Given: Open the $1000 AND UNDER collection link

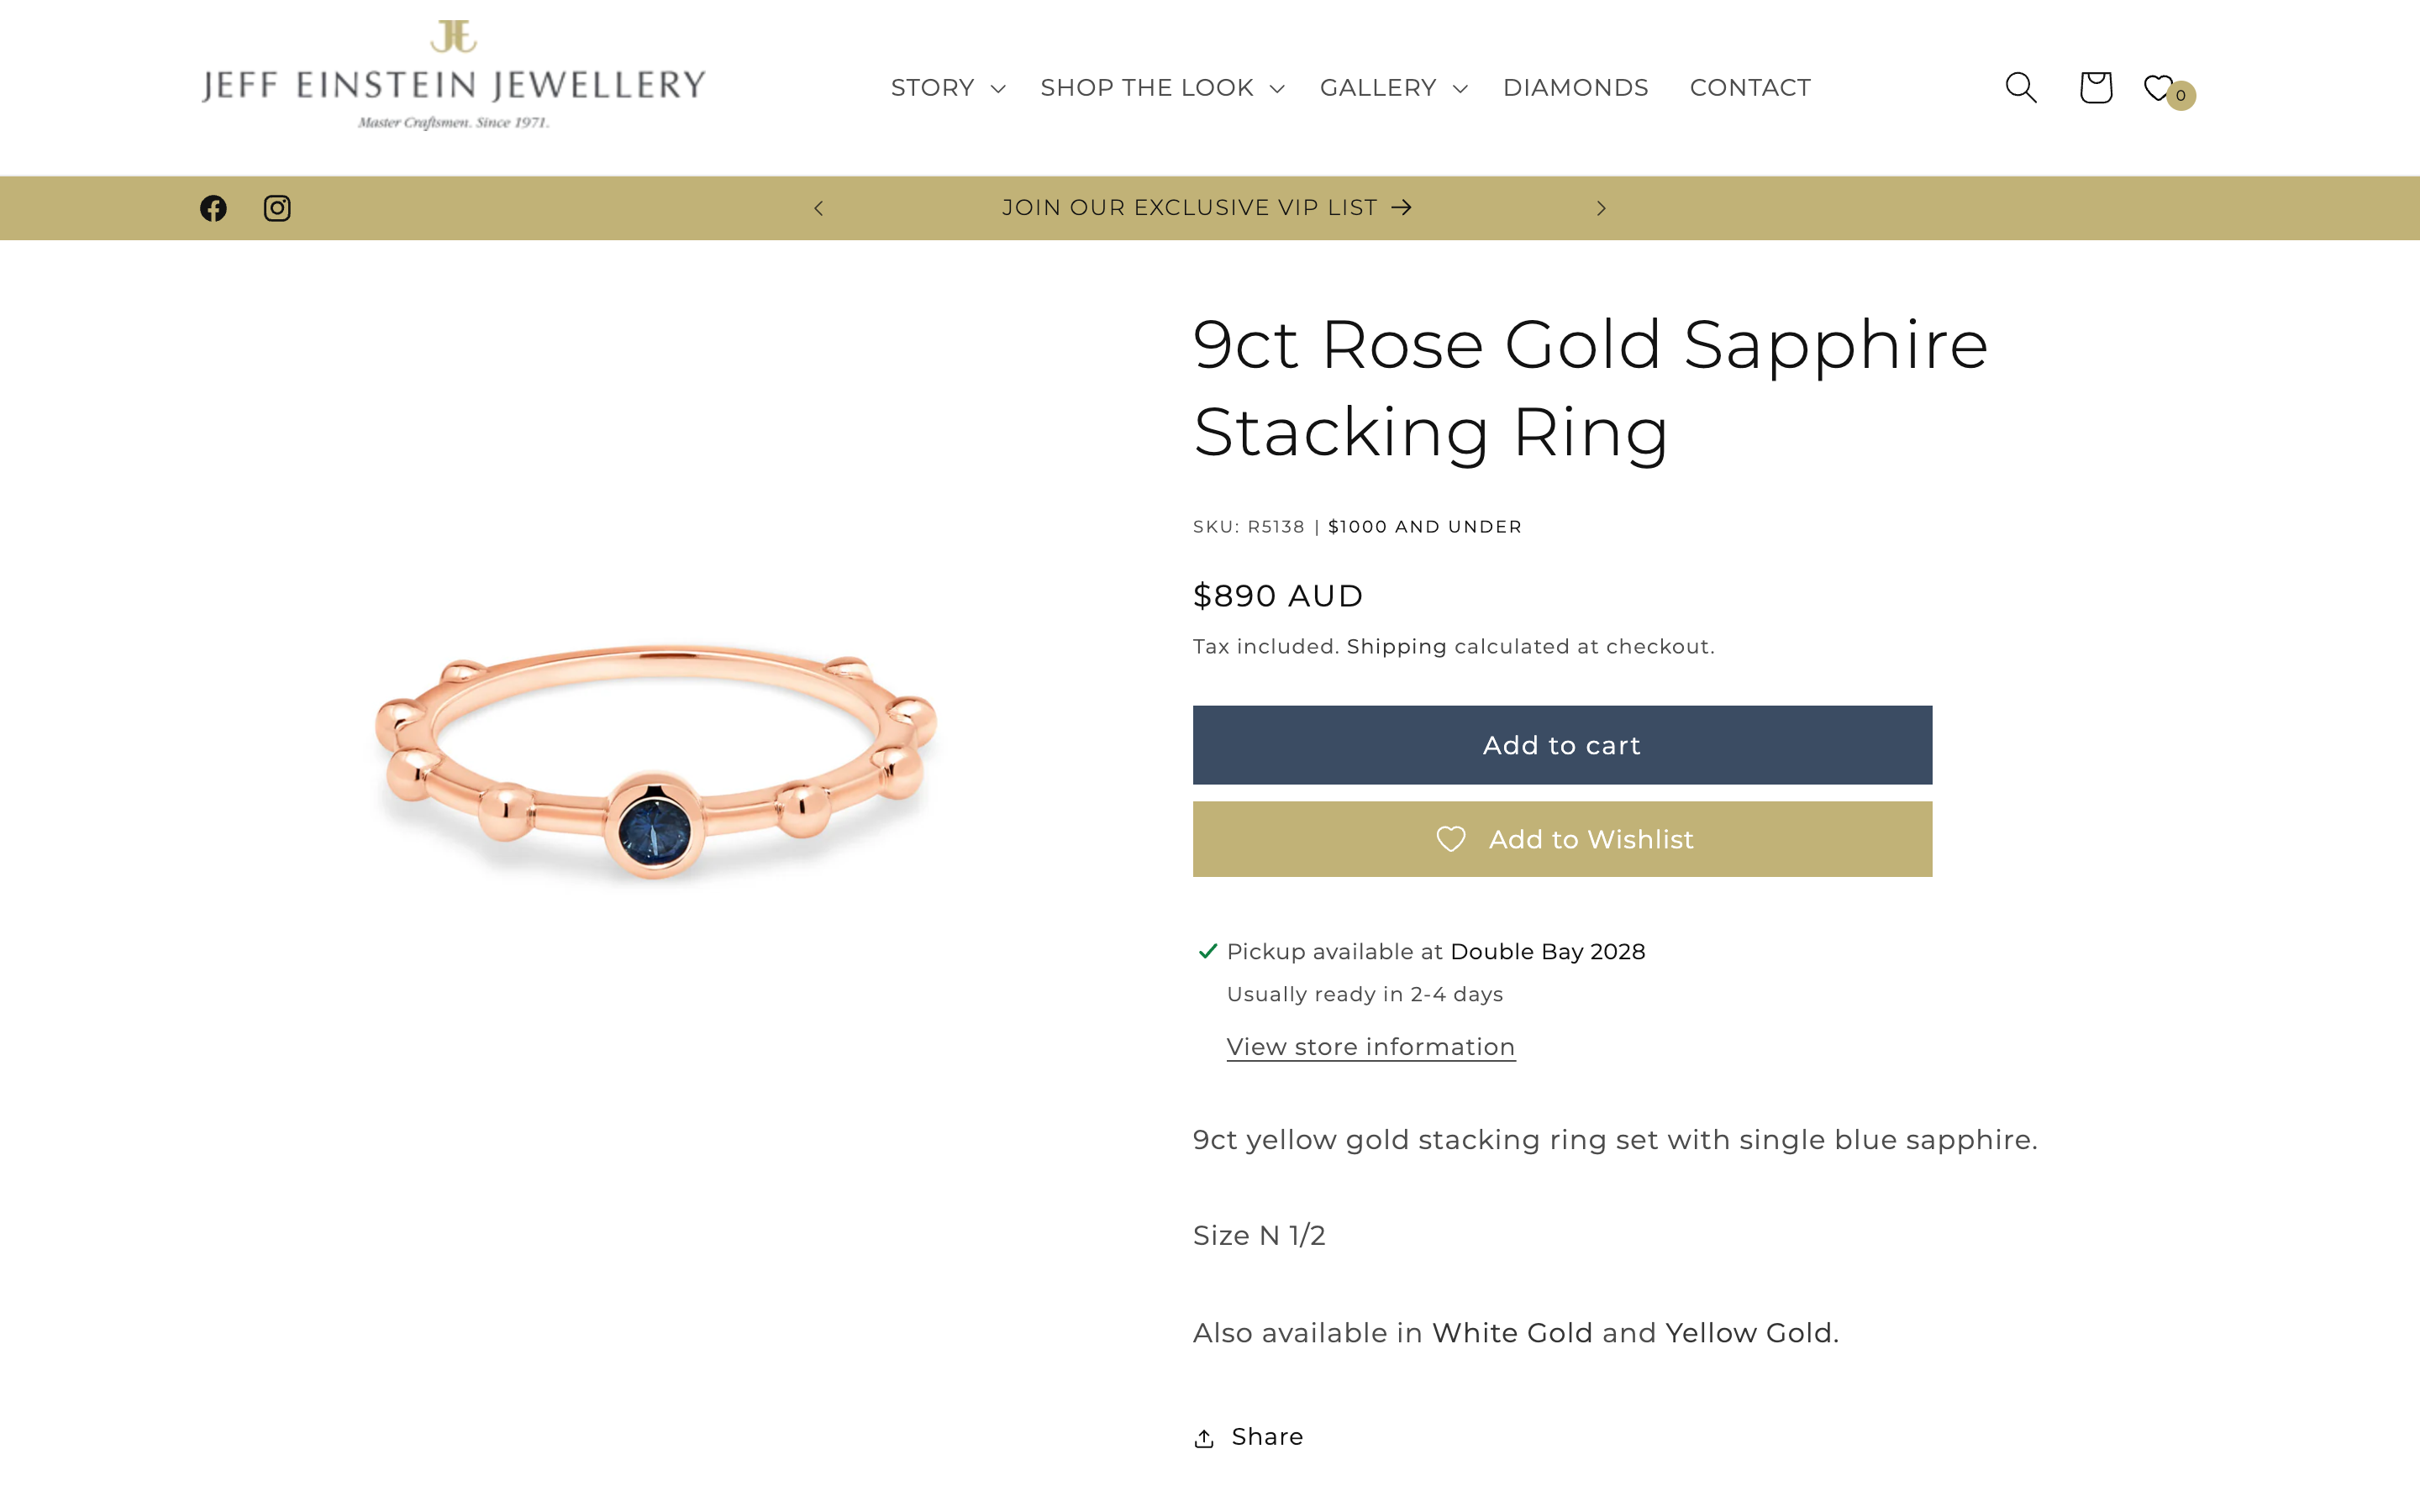Looking at the screenshot, I should click(x=1424, y=526).
